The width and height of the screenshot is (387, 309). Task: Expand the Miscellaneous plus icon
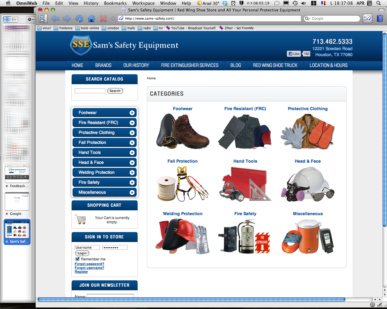(132, 193)
